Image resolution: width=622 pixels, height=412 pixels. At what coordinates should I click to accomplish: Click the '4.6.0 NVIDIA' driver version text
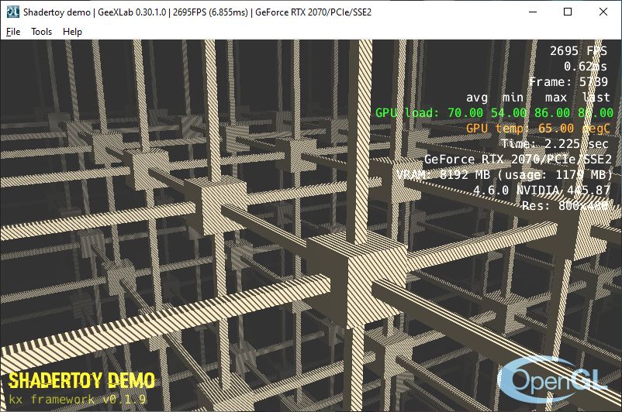(541, 191)
